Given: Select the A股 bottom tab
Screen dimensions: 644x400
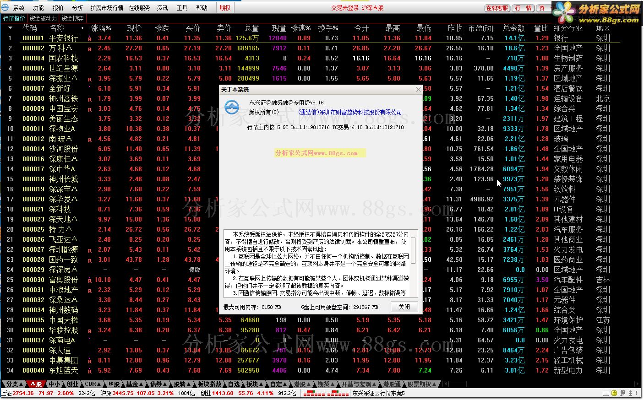Looking at the screenshot, I should coord(36,384).
